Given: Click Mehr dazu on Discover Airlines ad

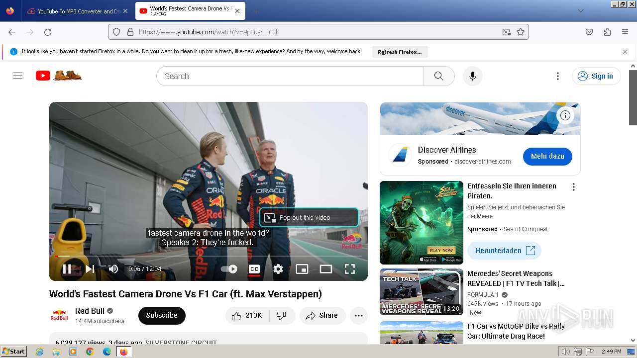Looking at the screenshot, I should click(x=547, y=156).
